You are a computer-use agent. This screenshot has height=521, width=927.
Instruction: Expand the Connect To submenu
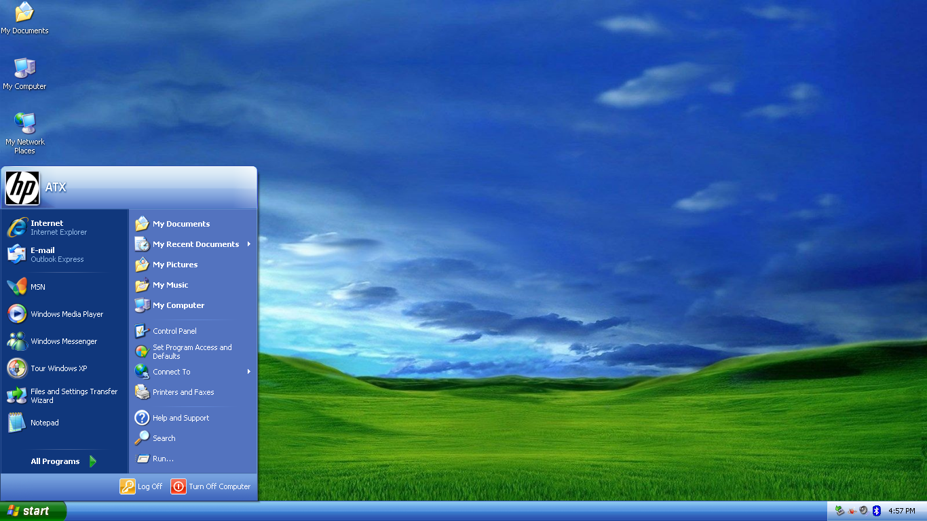pyautogui.click(x=193, y=372)
